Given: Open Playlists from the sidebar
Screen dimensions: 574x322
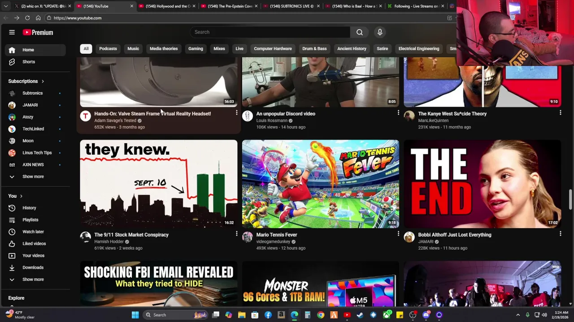Looking at the screenshot, I should [x=36, y=220].
